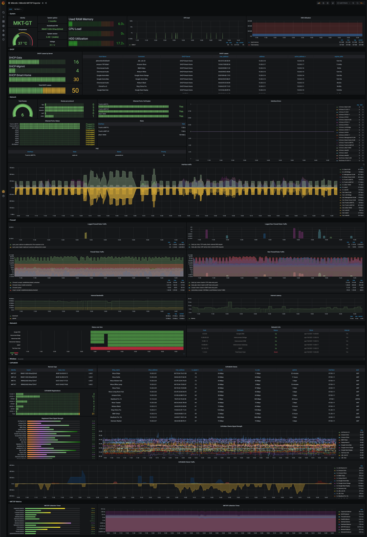Image resolution: width=367 pixels, height=537 pixels.
Task: Click the Mikrotik MKTXP Exporter breadcrumb title
Action: [x=26, y=3]
